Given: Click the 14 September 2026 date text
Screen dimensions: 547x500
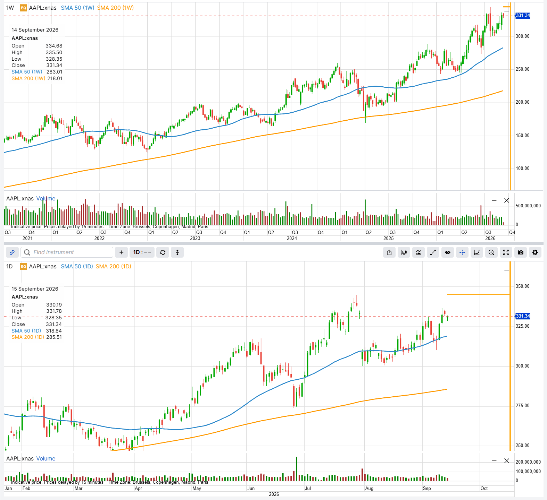Looking at the screenshot, I should [x=35, y=30].
